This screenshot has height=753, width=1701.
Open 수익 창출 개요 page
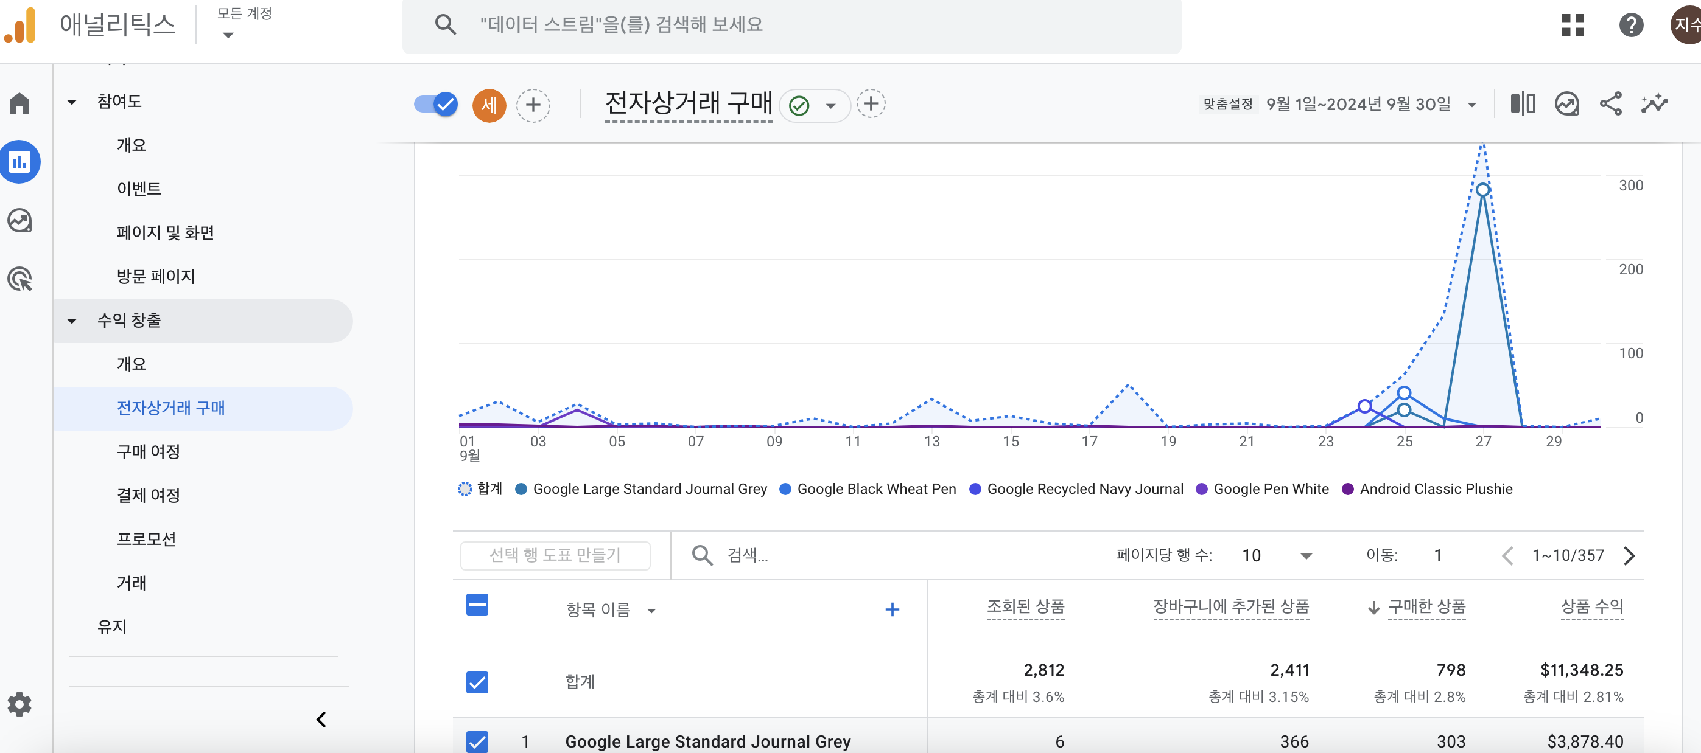pos(132,364)
